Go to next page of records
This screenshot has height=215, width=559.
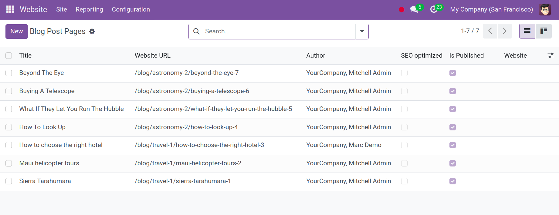(504, 31)
